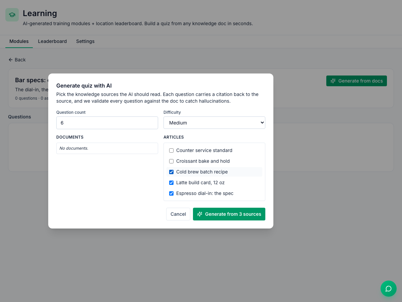Click the Learning page title
This screenshot has width=402, height=302.
point(40,13)
